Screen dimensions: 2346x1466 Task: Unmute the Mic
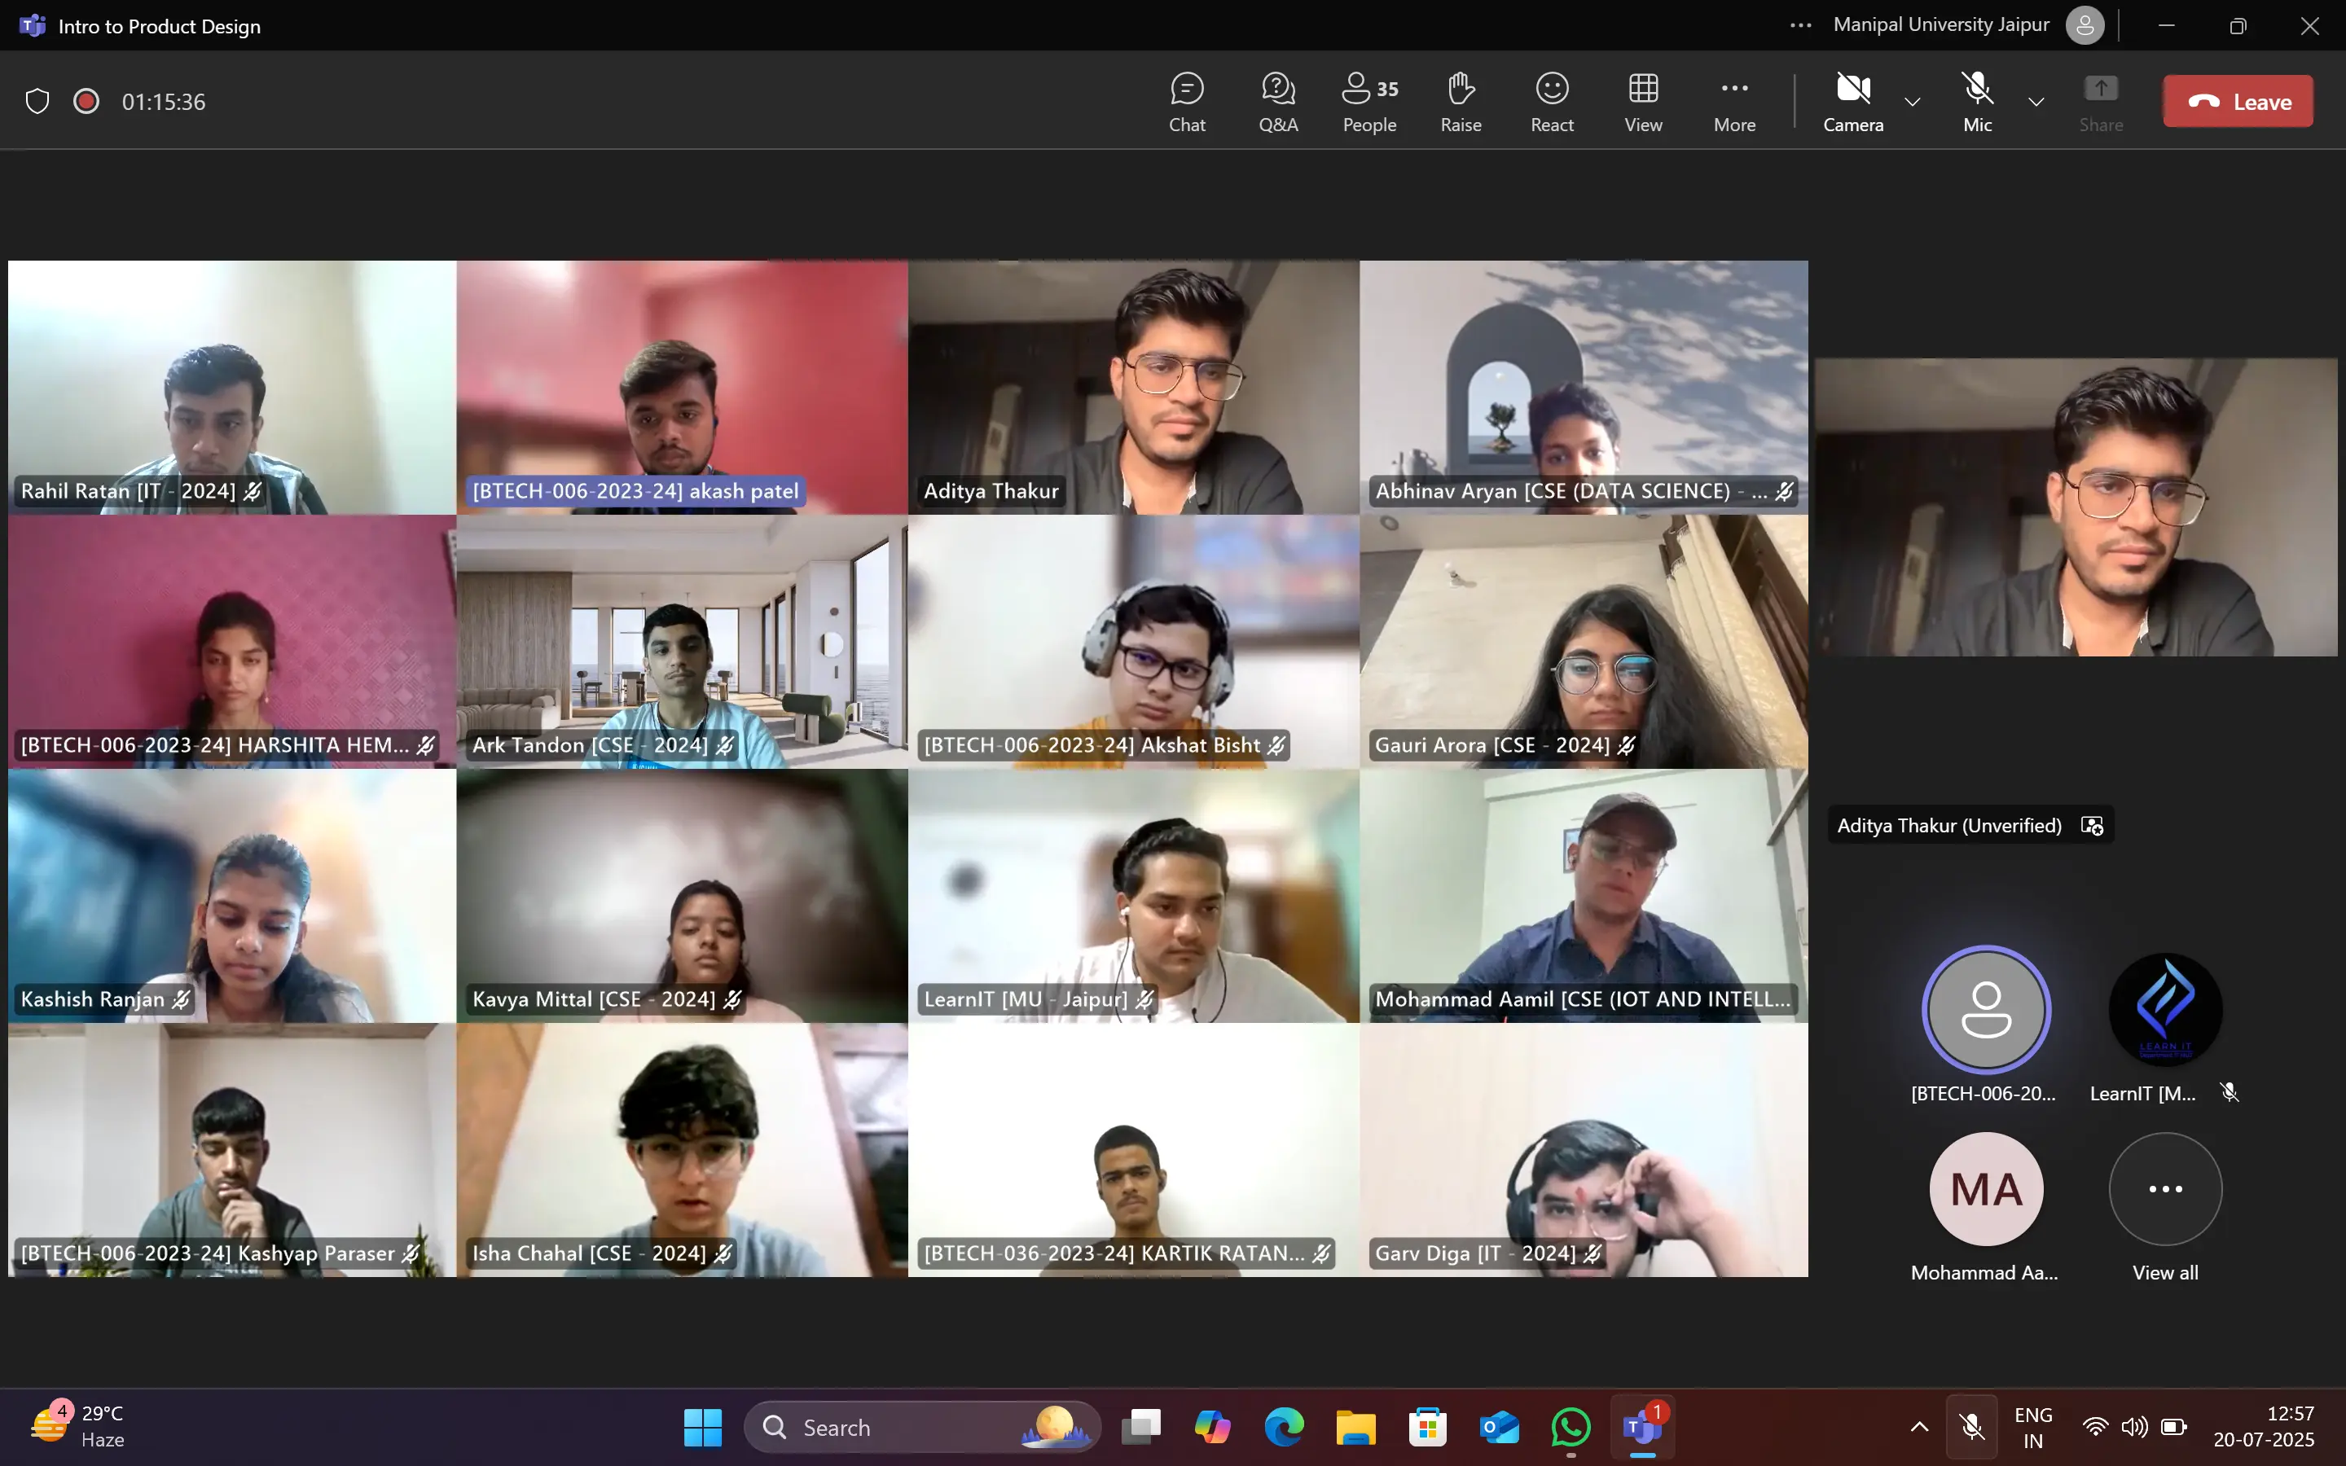1975,100
